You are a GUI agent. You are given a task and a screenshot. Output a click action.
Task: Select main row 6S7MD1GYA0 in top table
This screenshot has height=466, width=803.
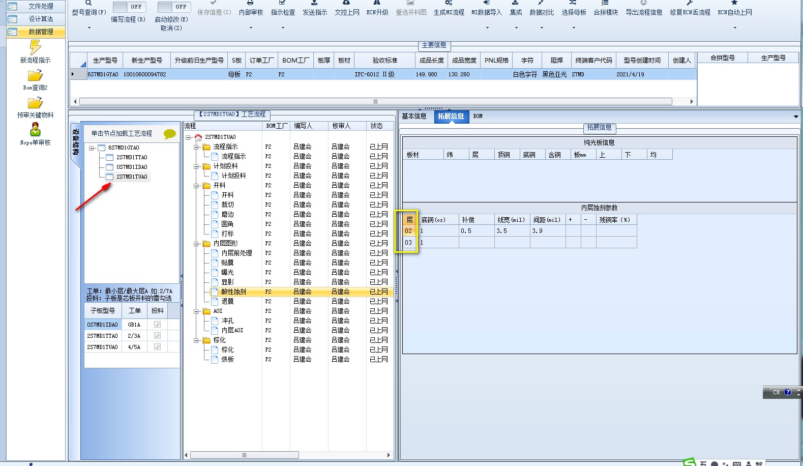383,74
